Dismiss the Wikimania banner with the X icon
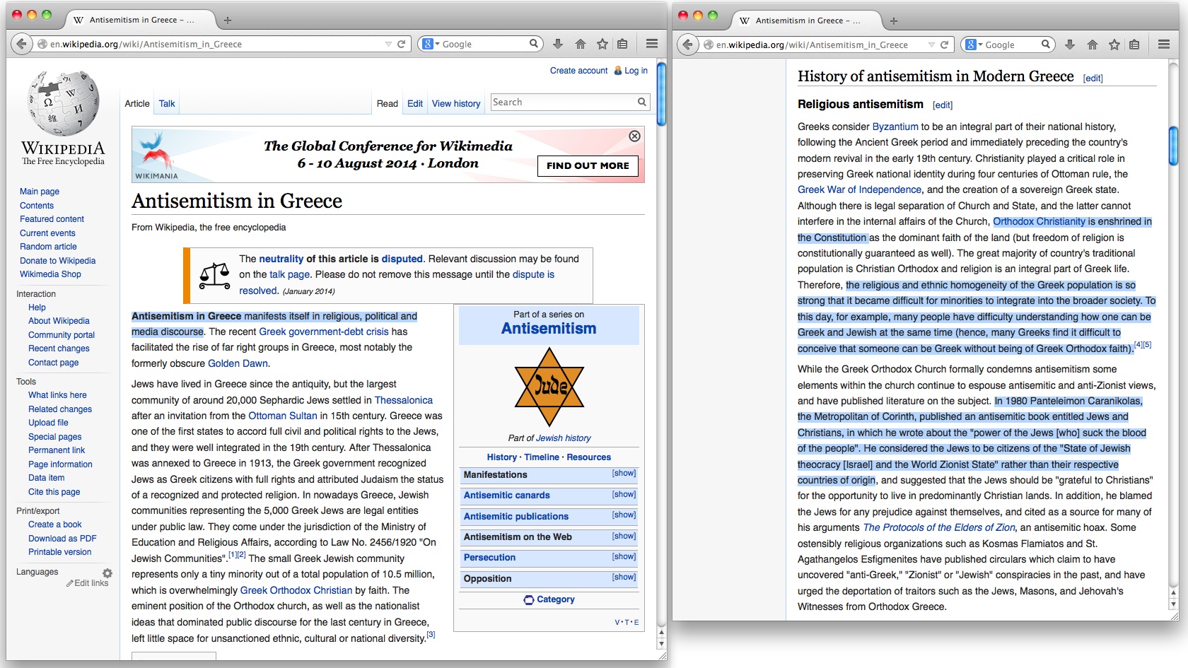This screenshot has height=668, width=1188. pyautogui.click(x=634, y=136)
